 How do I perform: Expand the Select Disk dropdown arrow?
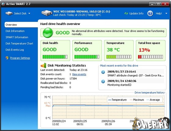(29, 13)
